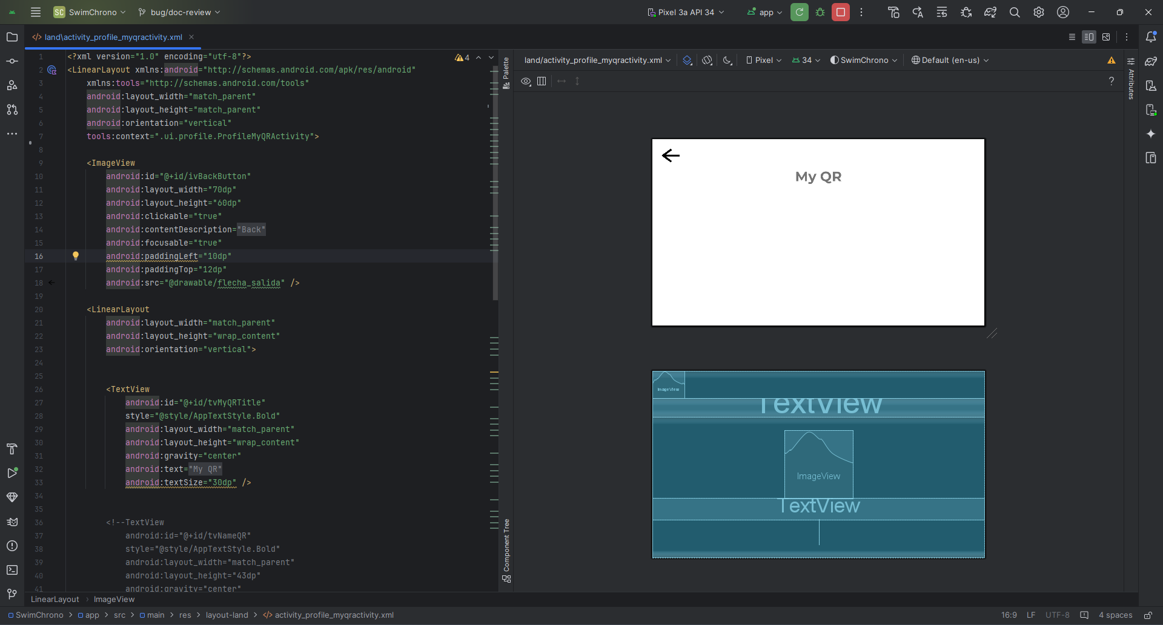Close the activity_profile_myqractivity.xml tab
The width and height of the screenshot is (1163, 625).
tap(191, 37)
